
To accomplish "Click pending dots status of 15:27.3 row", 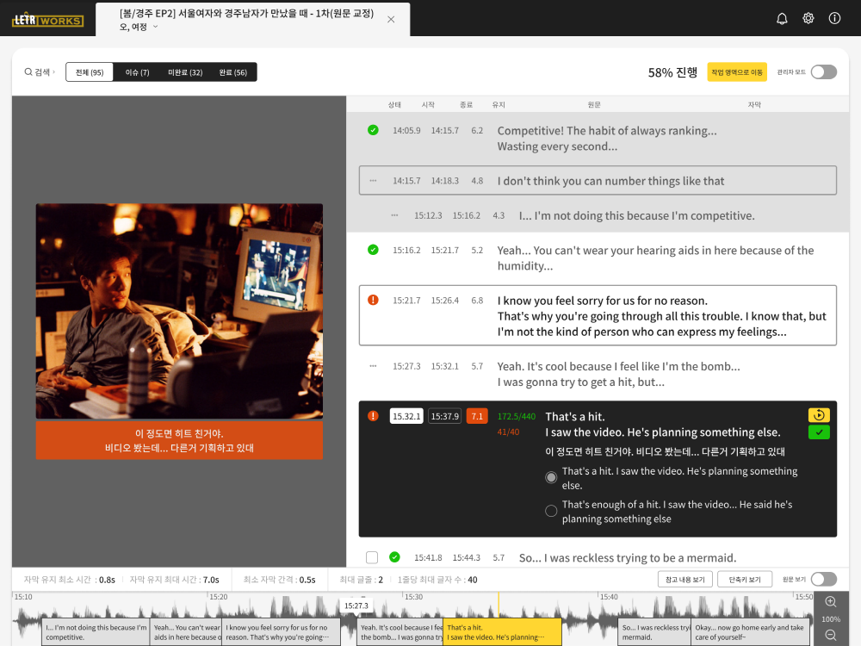I will tap(373, 366).
